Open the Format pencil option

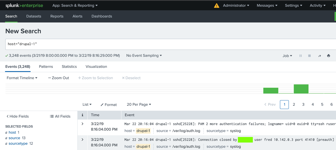pos(109,105)
